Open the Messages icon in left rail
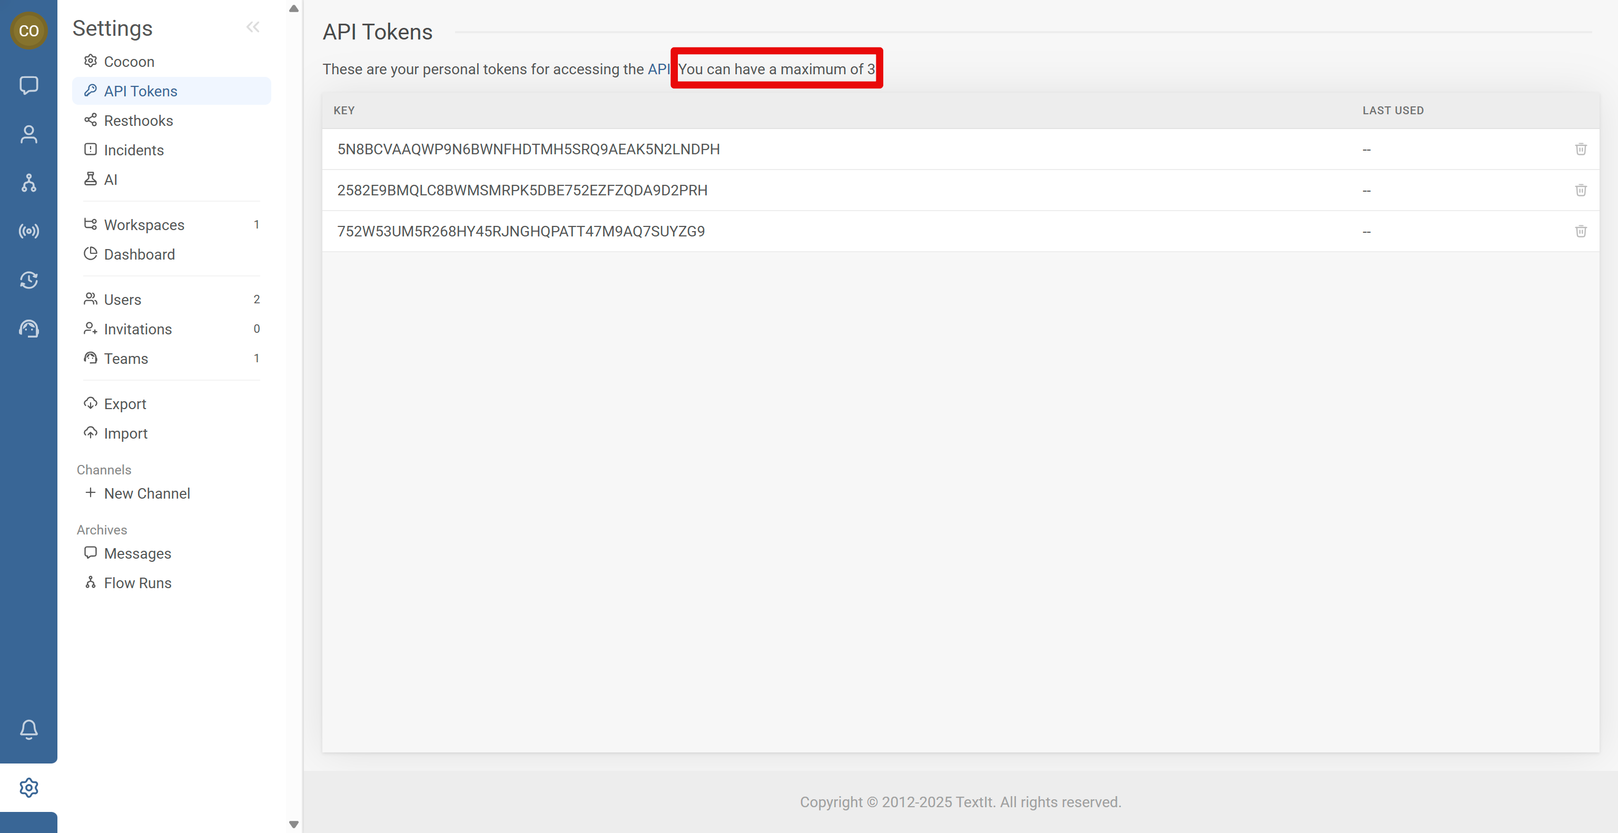This screenshot has width=1618, height=833. 28,85
